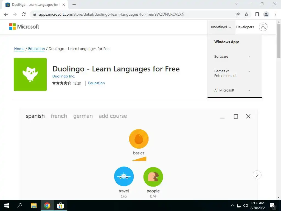
Task: Reload the page with refresh icon
Action: point(24,14)
